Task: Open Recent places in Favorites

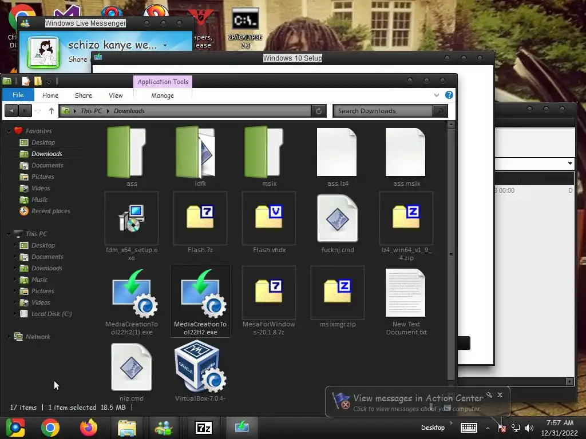Action: [x=50, y=211]
